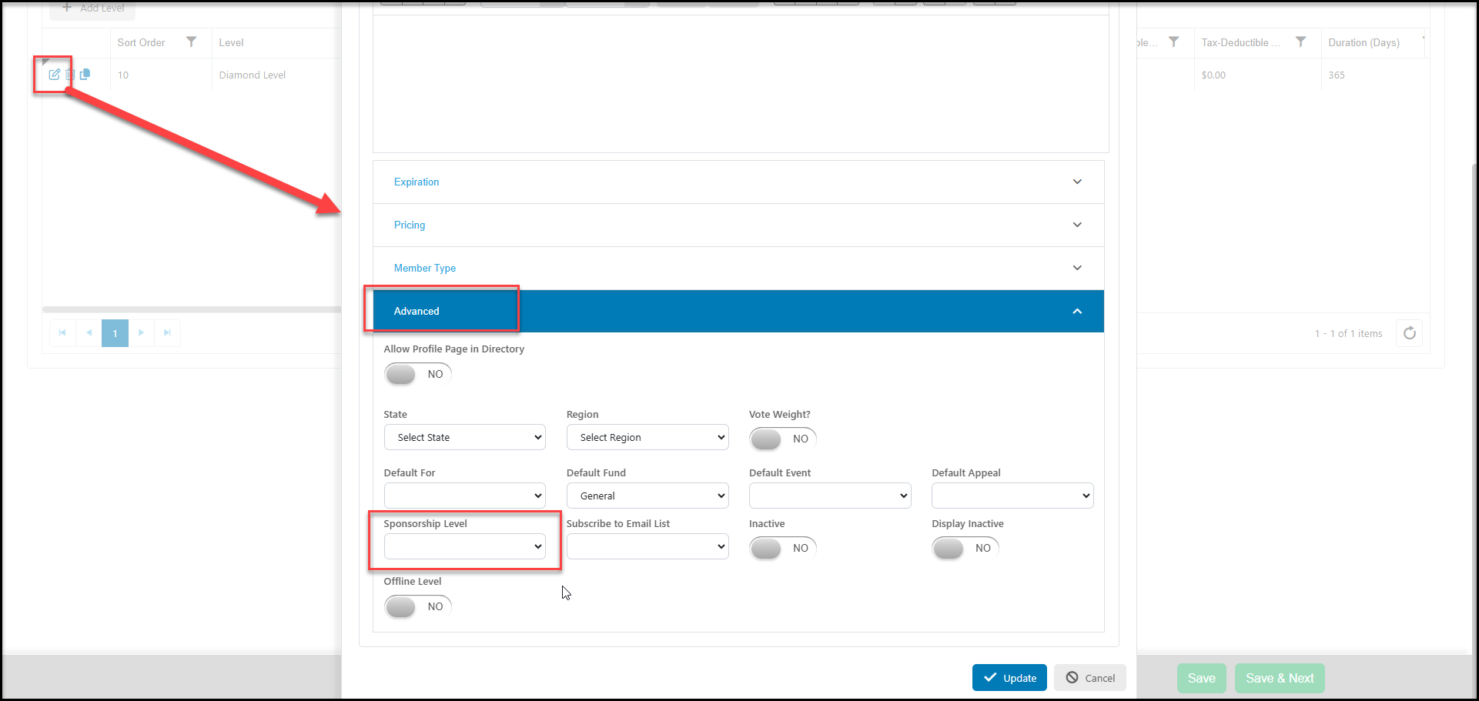This screenshot has width=1479, height=701.
Task: Toggle Allow Profile Page in Directory
Action: click(418, 374)
